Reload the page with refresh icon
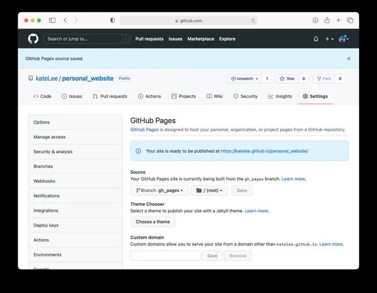377x293 pixels. coord(253,21)
